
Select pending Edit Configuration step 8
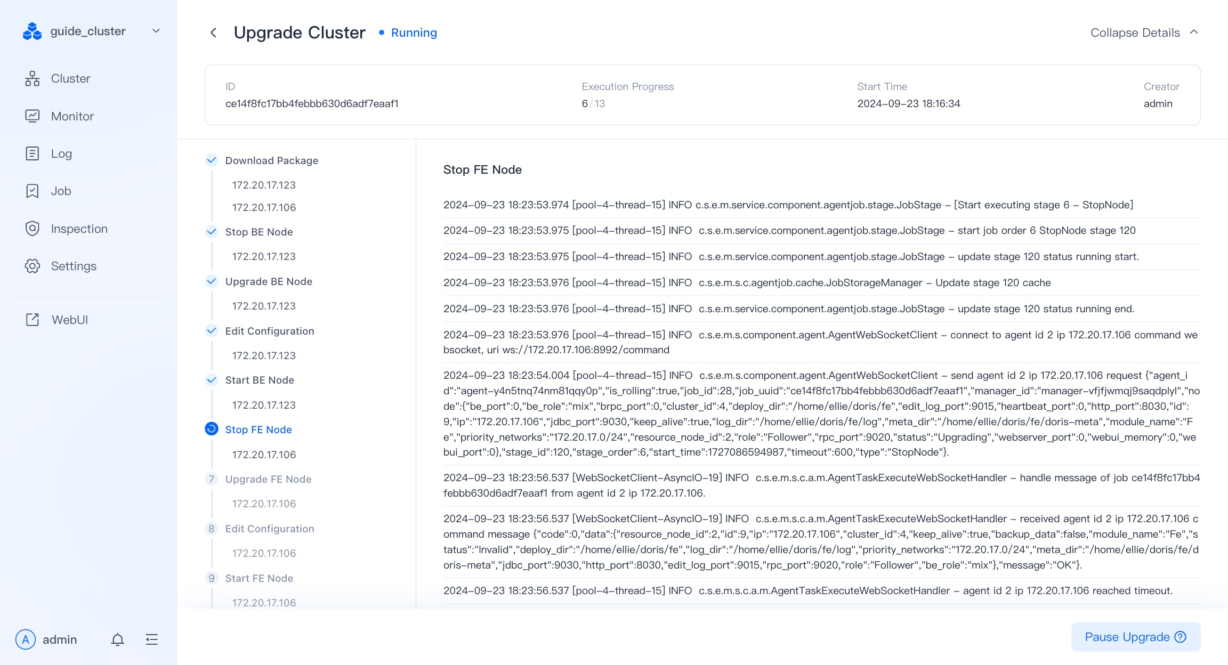(270, 529)
